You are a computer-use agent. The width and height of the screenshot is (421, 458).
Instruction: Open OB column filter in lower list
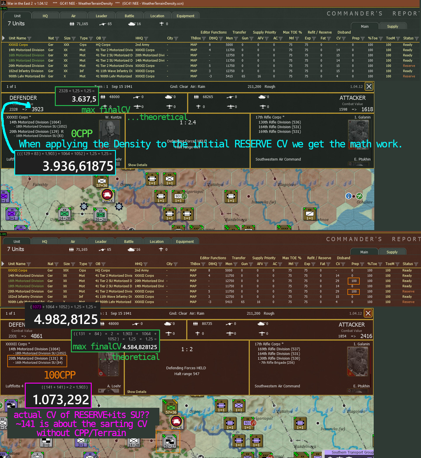click(103, 264)
